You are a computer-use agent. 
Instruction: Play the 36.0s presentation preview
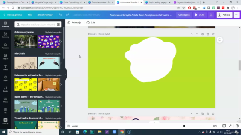pyautogui.click(x=200, y=15)
